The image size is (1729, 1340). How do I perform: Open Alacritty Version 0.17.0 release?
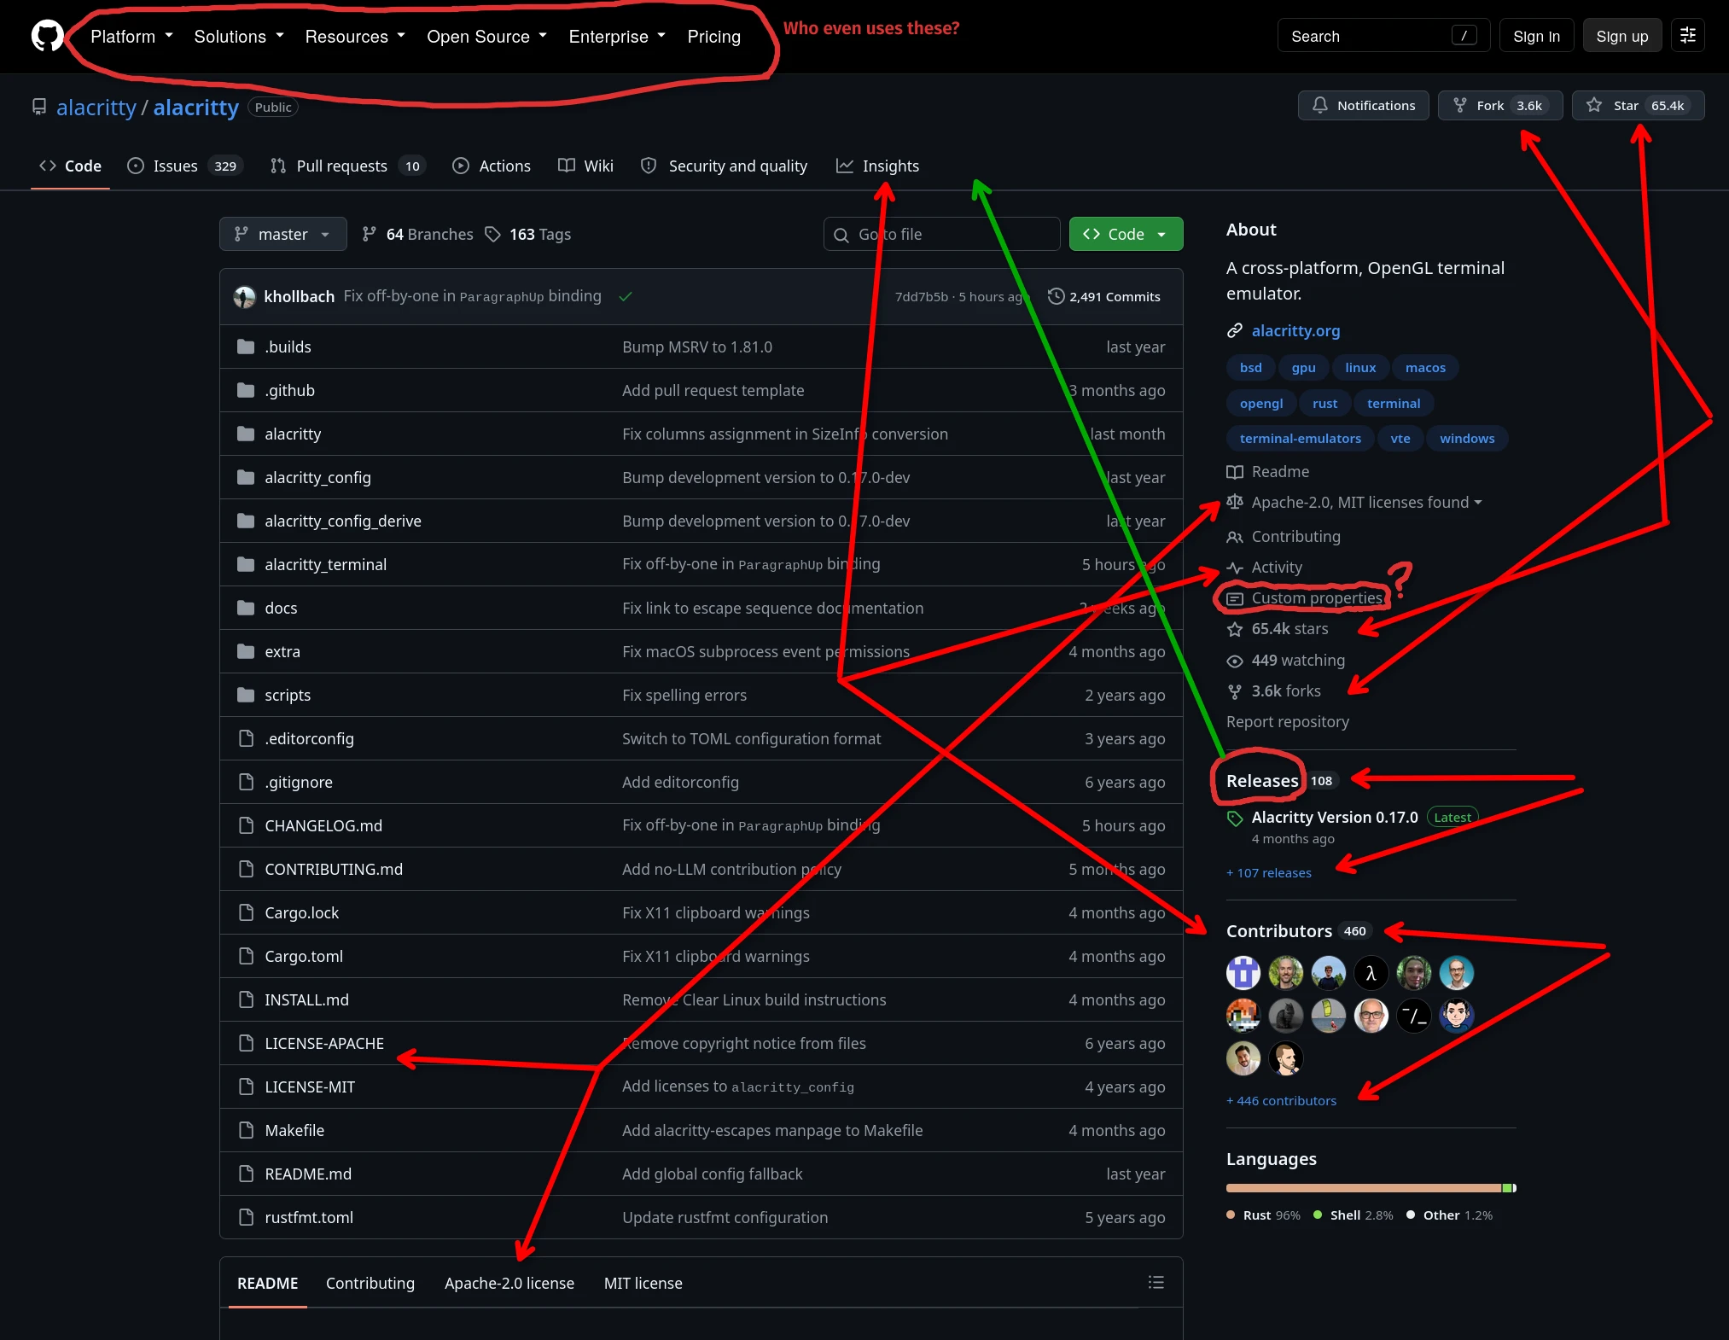coord(1334,817)
